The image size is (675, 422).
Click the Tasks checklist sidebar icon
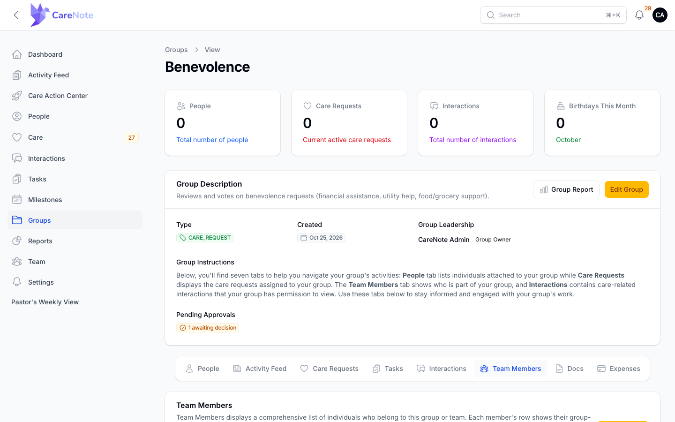coord(17,179)
